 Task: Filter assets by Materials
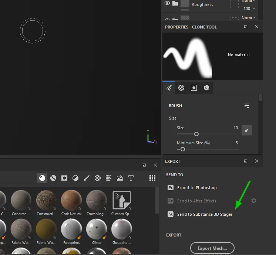(x=42, y=178)
